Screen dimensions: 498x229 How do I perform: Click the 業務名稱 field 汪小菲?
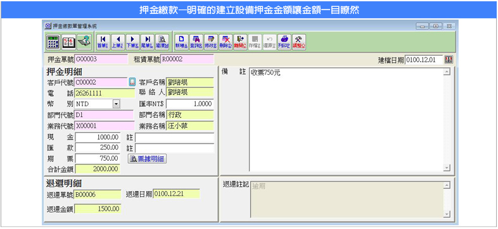pos(190,126)
